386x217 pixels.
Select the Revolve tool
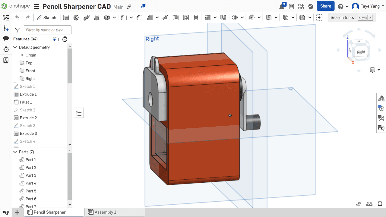coord(76,18)
